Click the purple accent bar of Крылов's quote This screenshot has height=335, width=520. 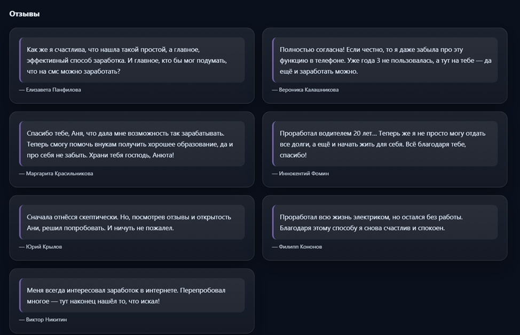[20, 222]
